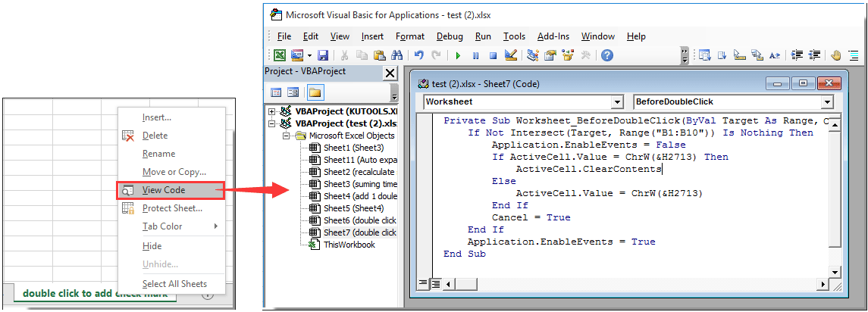Click the View Microsoft Excel toolbar icon
868x312 pixels.
tap(280, 55)
